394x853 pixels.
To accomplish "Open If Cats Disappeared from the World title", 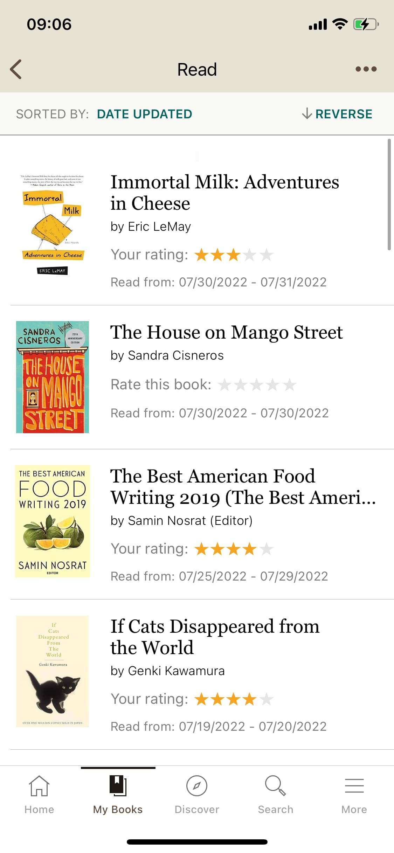I will pos(215,637).
